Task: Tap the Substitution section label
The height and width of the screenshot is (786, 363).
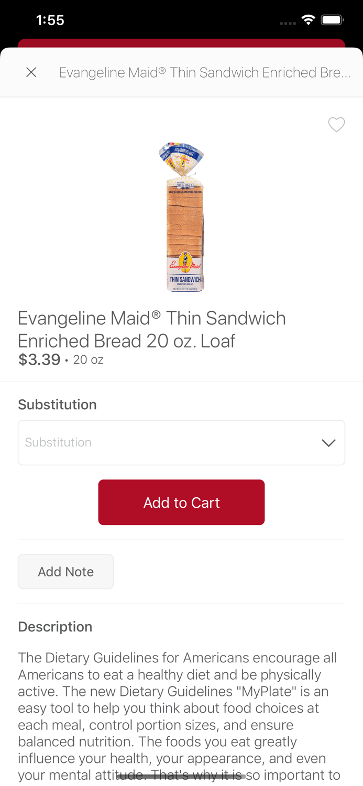Action: point(57,405)
